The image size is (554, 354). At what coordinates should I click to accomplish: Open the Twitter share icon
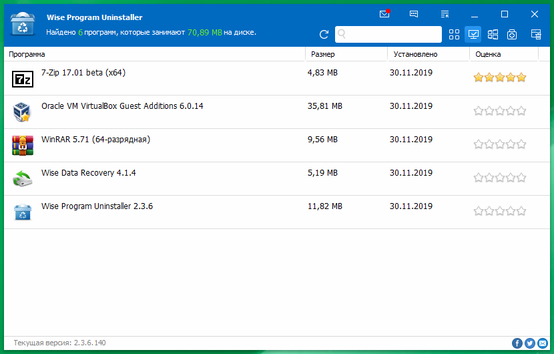coord(530,343)
